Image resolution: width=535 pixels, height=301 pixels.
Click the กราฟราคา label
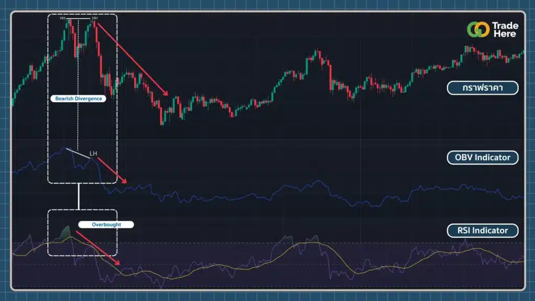tap(482, 88)
